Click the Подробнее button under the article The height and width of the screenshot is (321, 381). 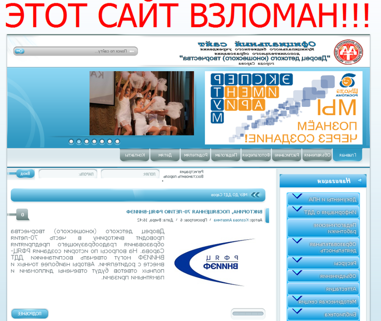click(x=30, y=314)
